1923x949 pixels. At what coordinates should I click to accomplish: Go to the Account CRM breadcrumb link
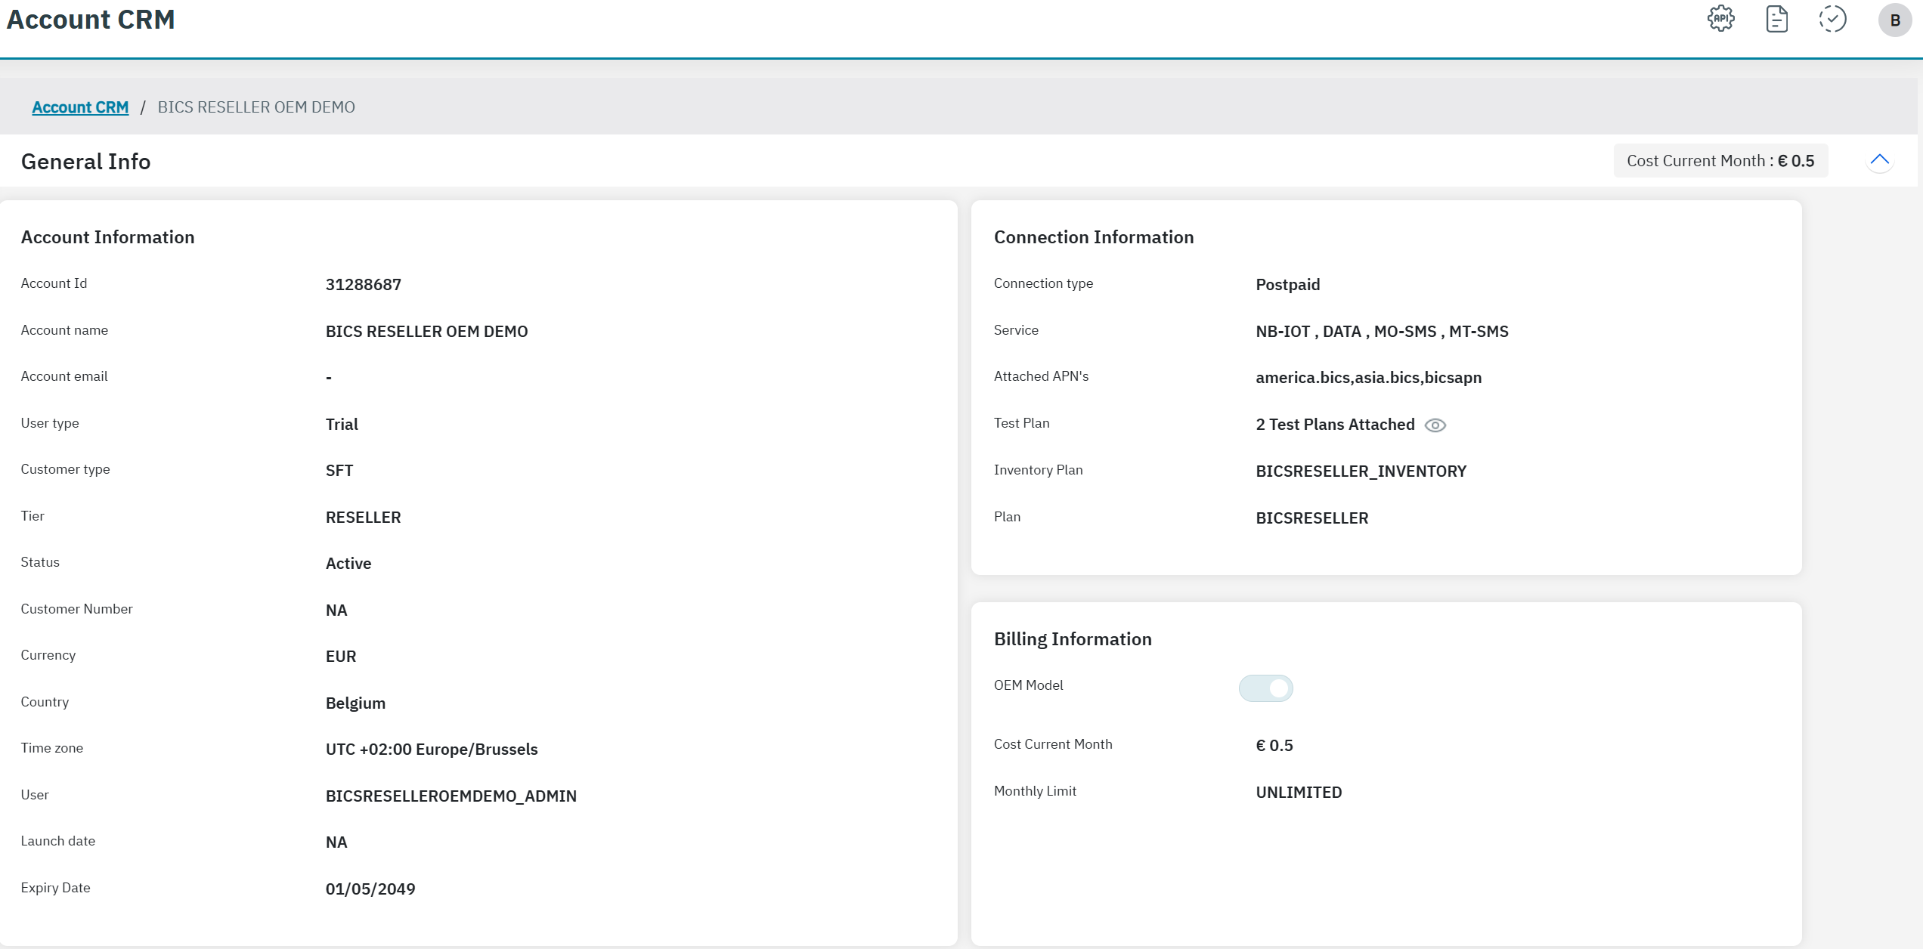(80, 107)
